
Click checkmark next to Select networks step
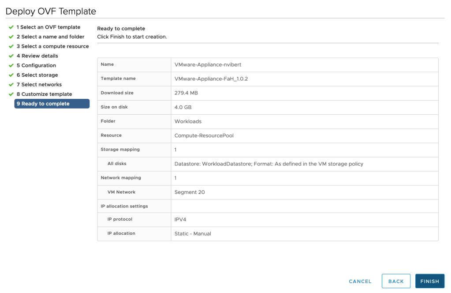coord(11,85)
